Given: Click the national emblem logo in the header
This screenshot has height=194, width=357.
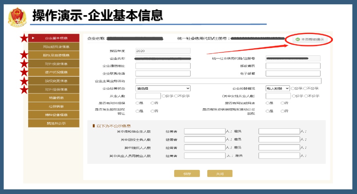Looking at the screenshot, I should point(17,17).
